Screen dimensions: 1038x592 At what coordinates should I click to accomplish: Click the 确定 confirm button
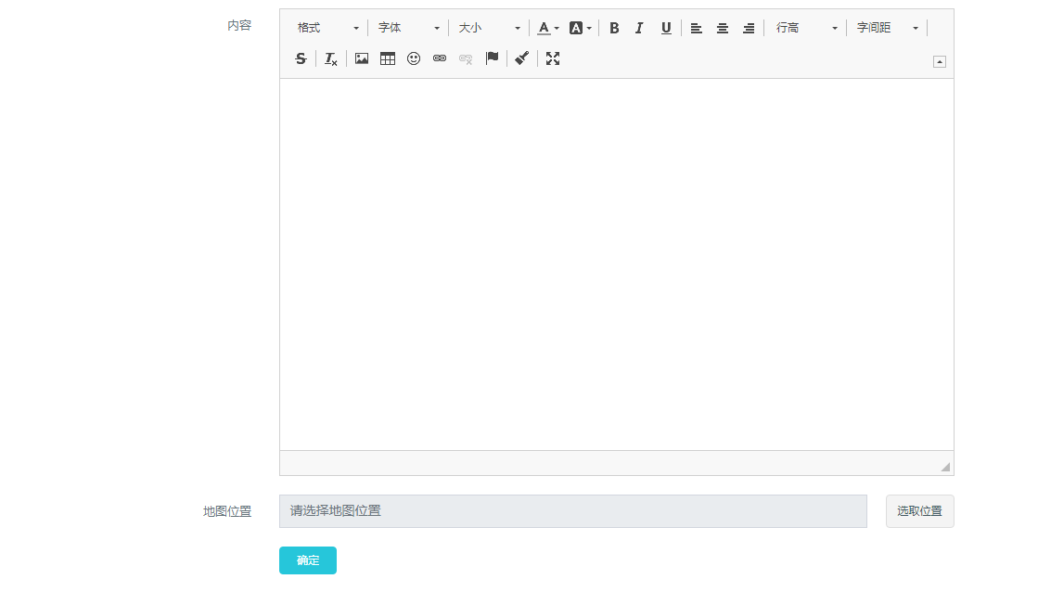click(x=308, y=560)
